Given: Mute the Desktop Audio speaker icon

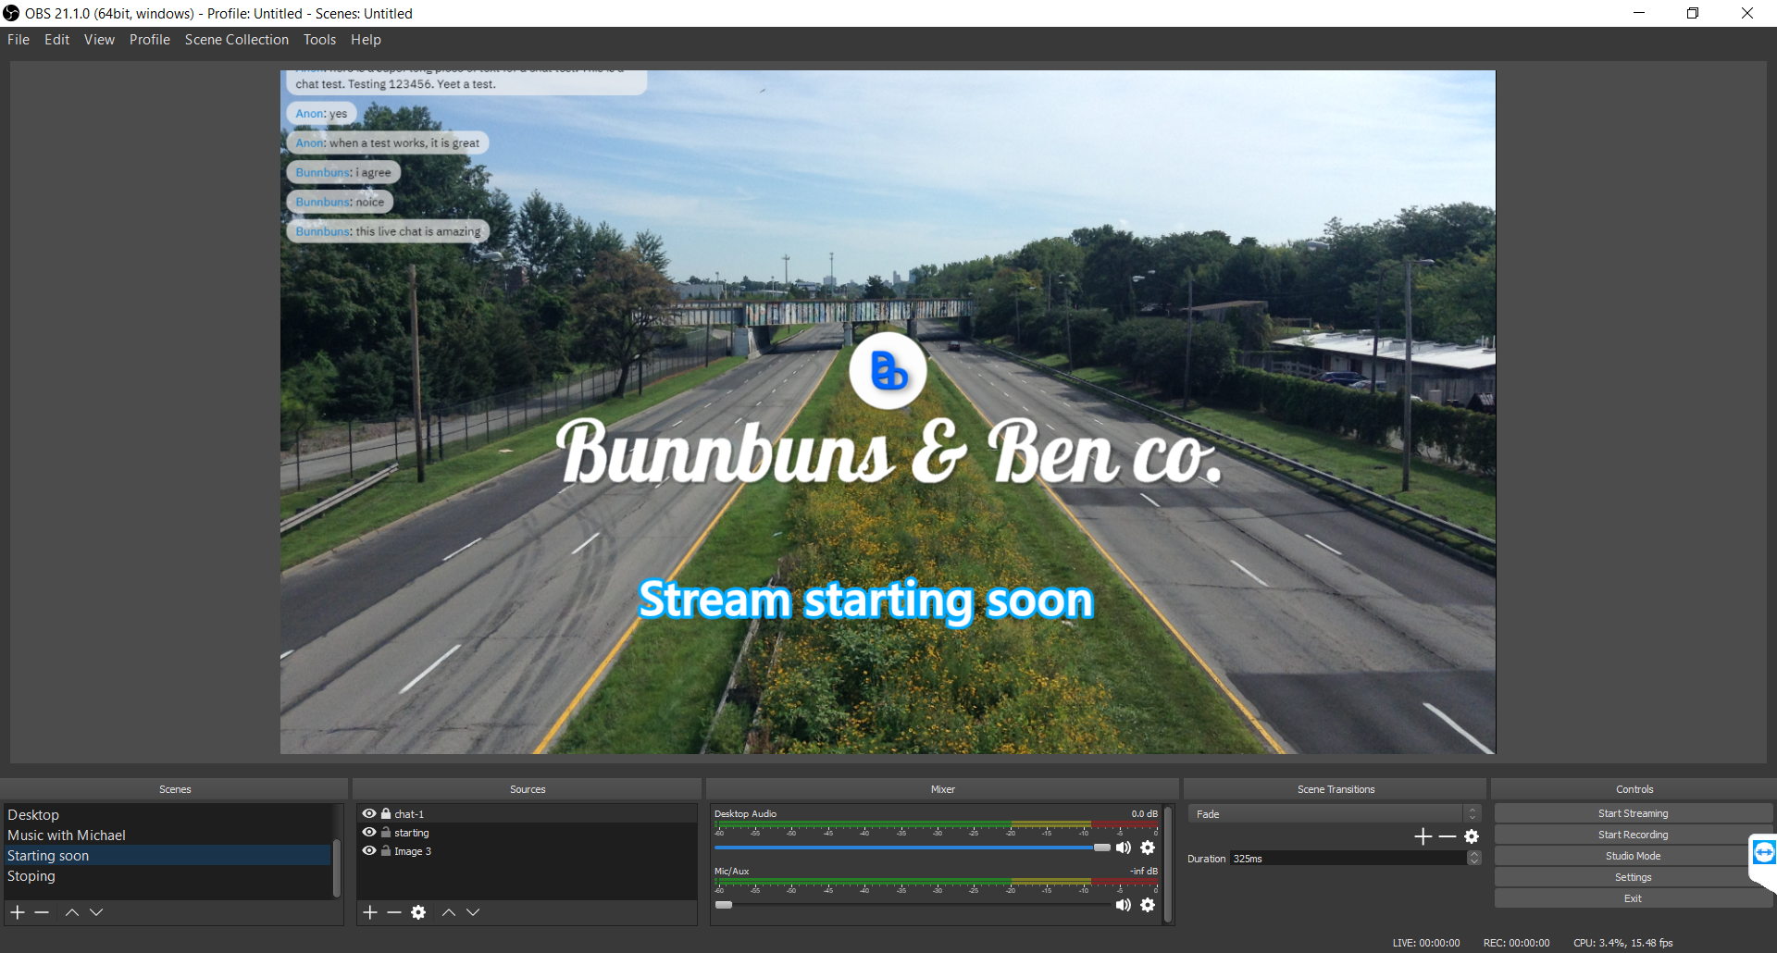Looking at the screenshot, I should click(1123, 848).
